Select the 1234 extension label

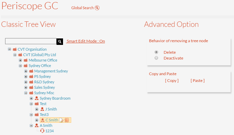click(49, 131)
